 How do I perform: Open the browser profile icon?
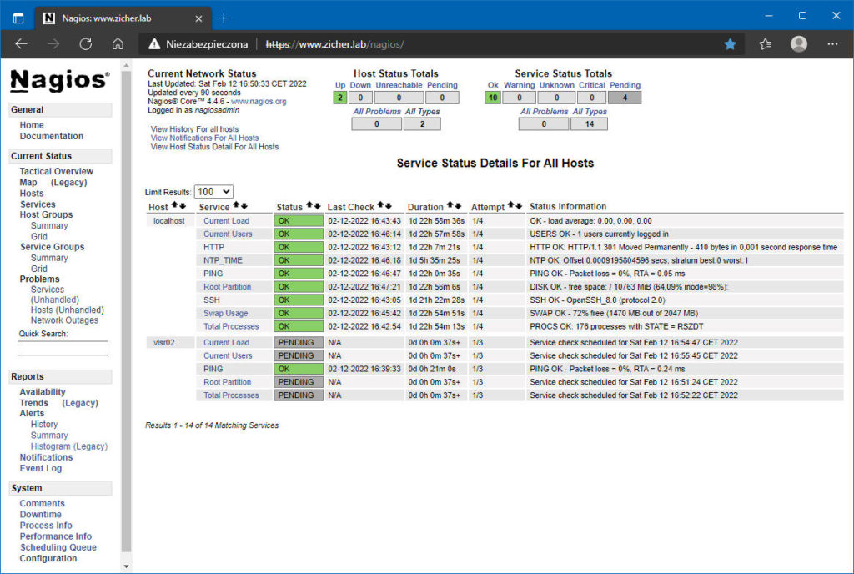[798, 44]
